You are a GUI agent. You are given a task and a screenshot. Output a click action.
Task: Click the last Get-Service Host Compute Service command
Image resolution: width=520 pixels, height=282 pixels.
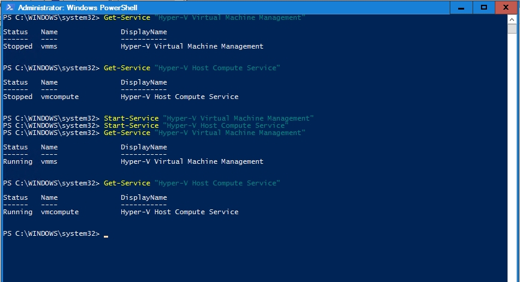[192, 183]
